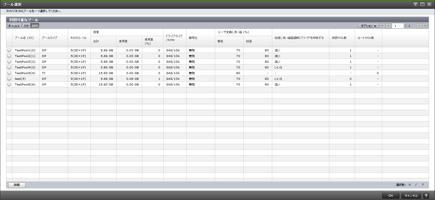Pin the dialog using the title bar pin icon
Screen dimensions: 435x200
click(x=416, y=4)
